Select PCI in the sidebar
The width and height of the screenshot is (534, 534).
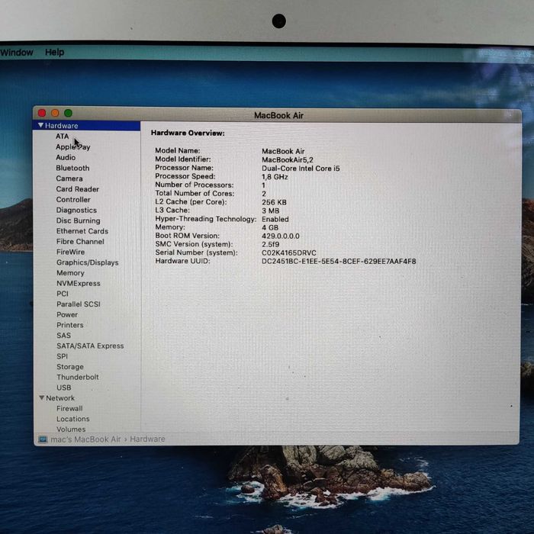(63, 294)
